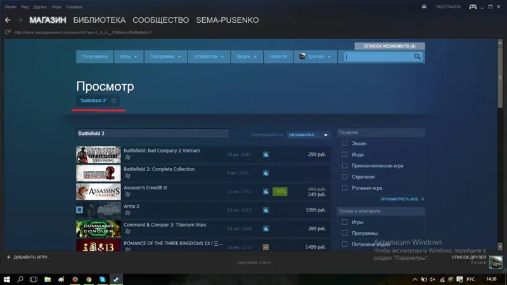Check the Экшен tag filter
This screenshot has width=507, height=285.
(344, 143)
